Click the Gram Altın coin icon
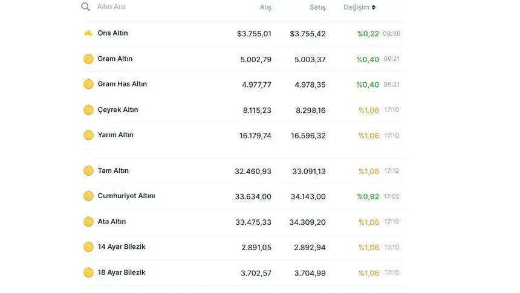 (88, 59)
